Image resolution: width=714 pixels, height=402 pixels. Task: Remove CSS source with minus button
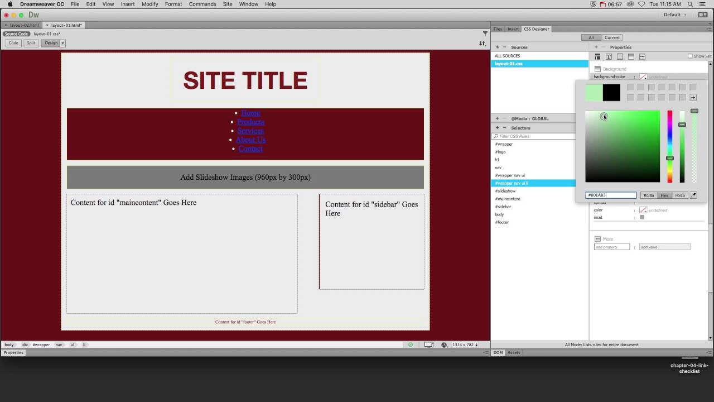[x=504, y=47]
